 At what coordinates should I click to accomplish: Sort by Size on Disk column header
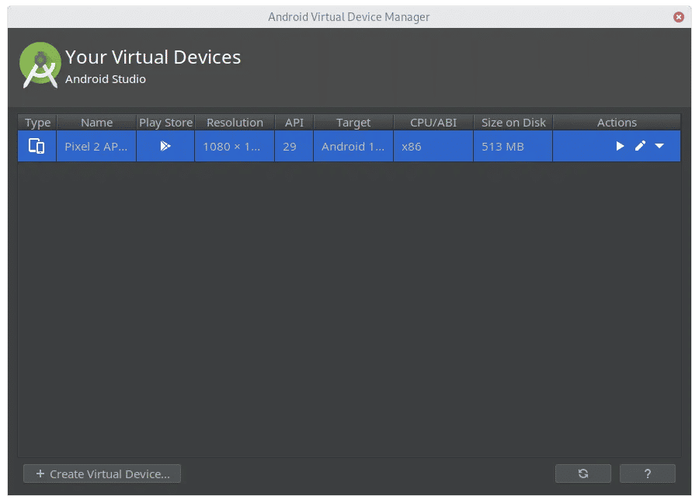(x=513, y=123)
